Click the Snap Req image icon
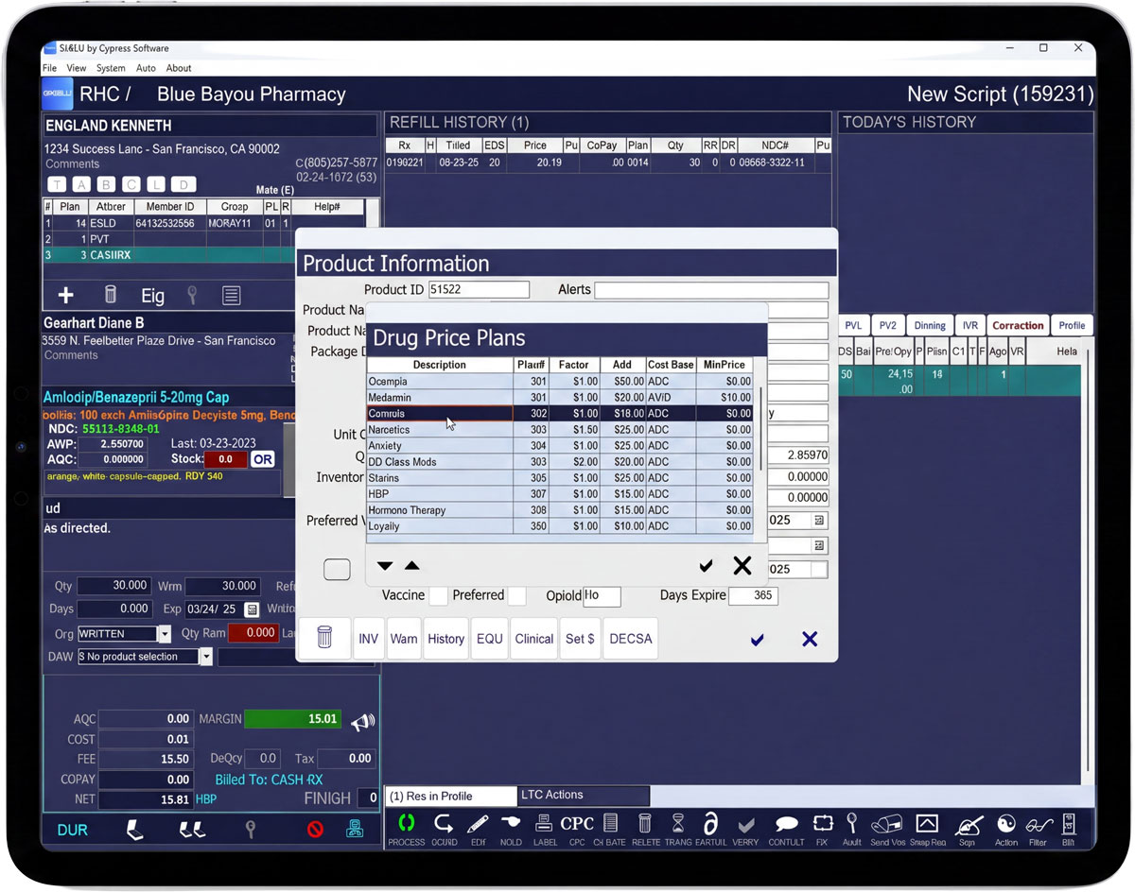The height and width of the screenshot is (892, 1135). [927, 823]
